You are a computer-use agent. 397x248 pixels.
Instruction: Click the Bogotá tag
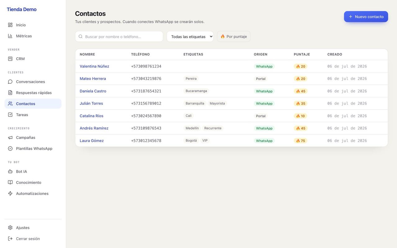(191, 141)
